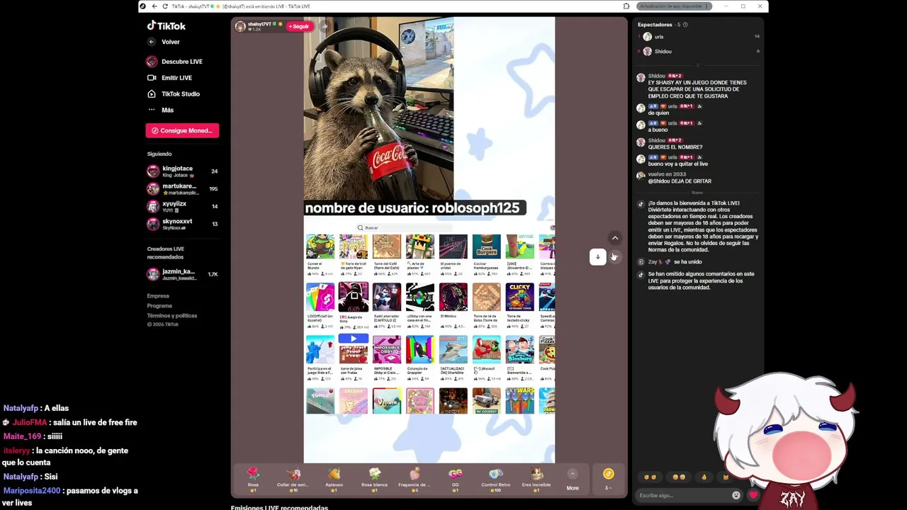Viewport: 907px width, 510px height.
Task: Click the Consigue Monedas button
Action: [x=182, y=130]
